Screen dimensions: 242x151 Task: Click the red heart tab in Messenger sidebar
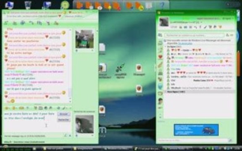point(160,57)
